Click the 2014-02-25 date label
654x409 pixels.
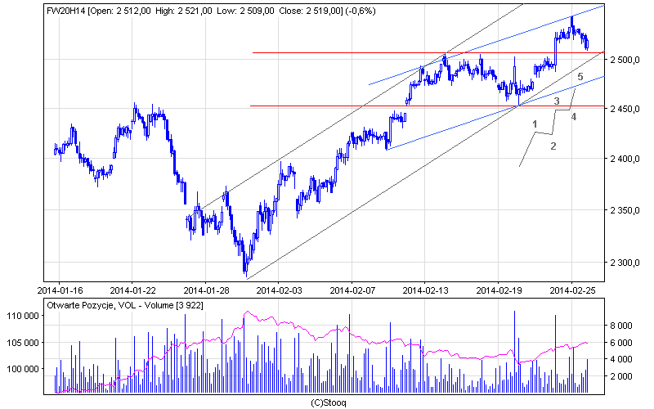(x=572, y=290)
